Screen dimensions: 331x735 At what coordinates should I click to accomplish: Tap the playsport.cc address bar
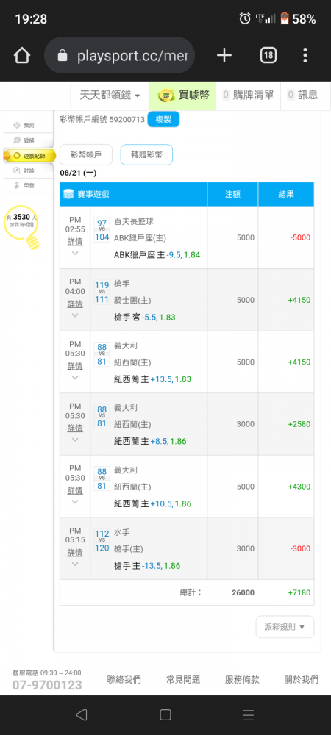point(120,56)
